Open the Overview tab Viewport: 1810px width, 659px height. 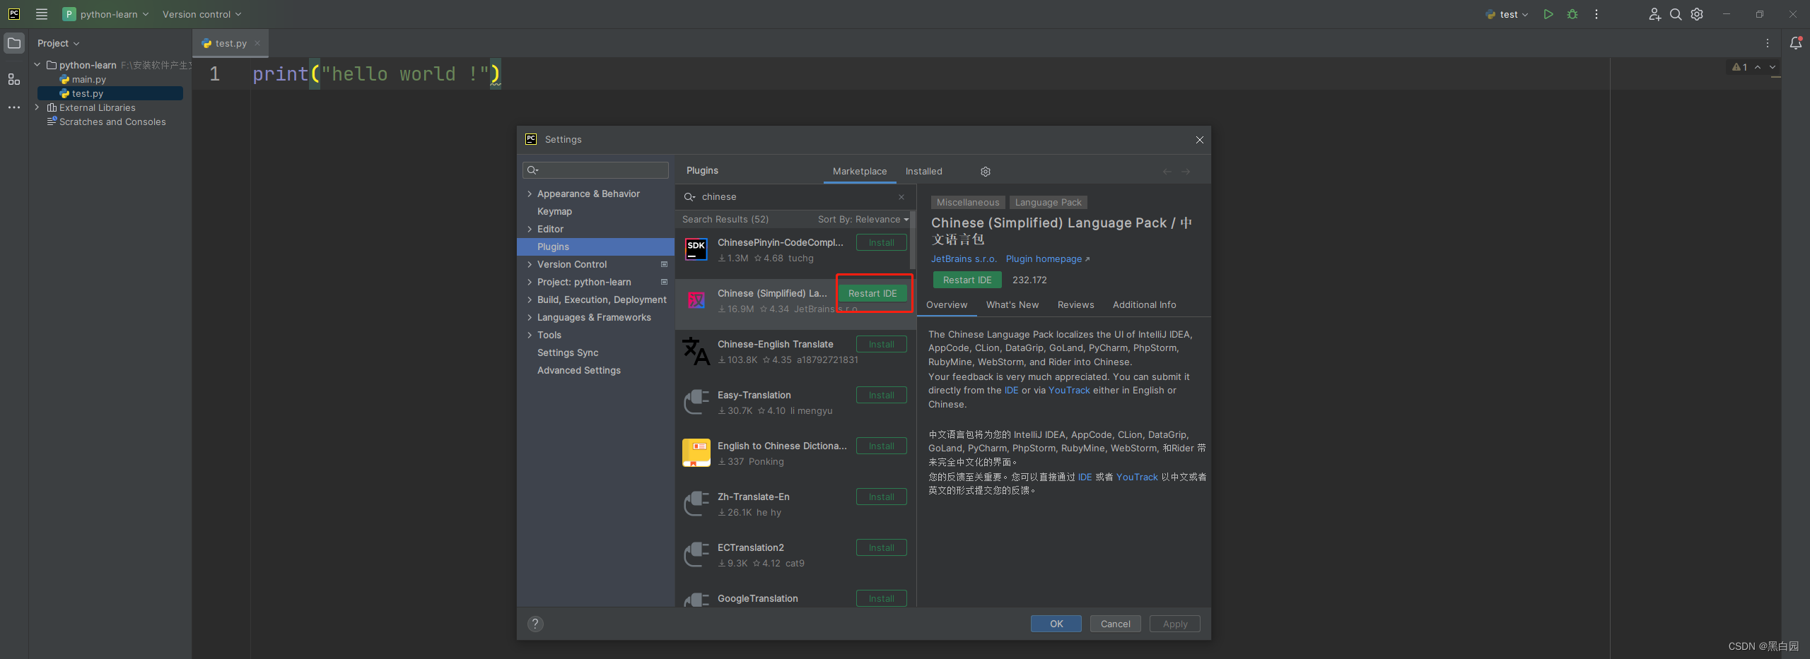click(947, 305)
